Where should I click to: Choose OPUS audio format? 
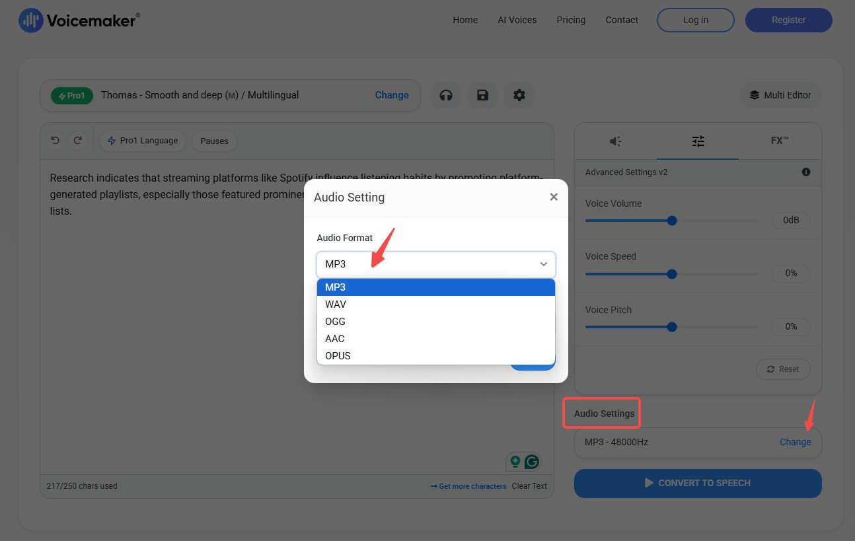click(436, 356)
